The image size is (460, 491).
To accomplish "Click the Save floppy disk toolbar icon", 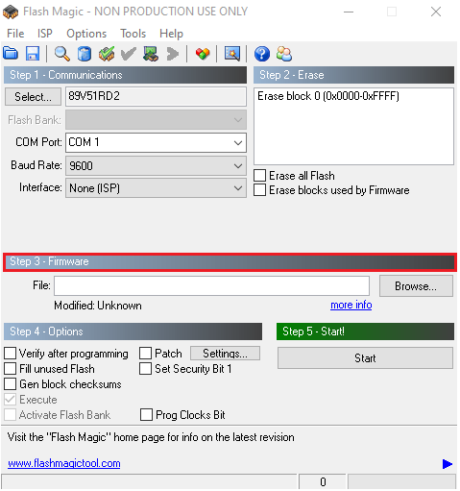I will (33, 54).
